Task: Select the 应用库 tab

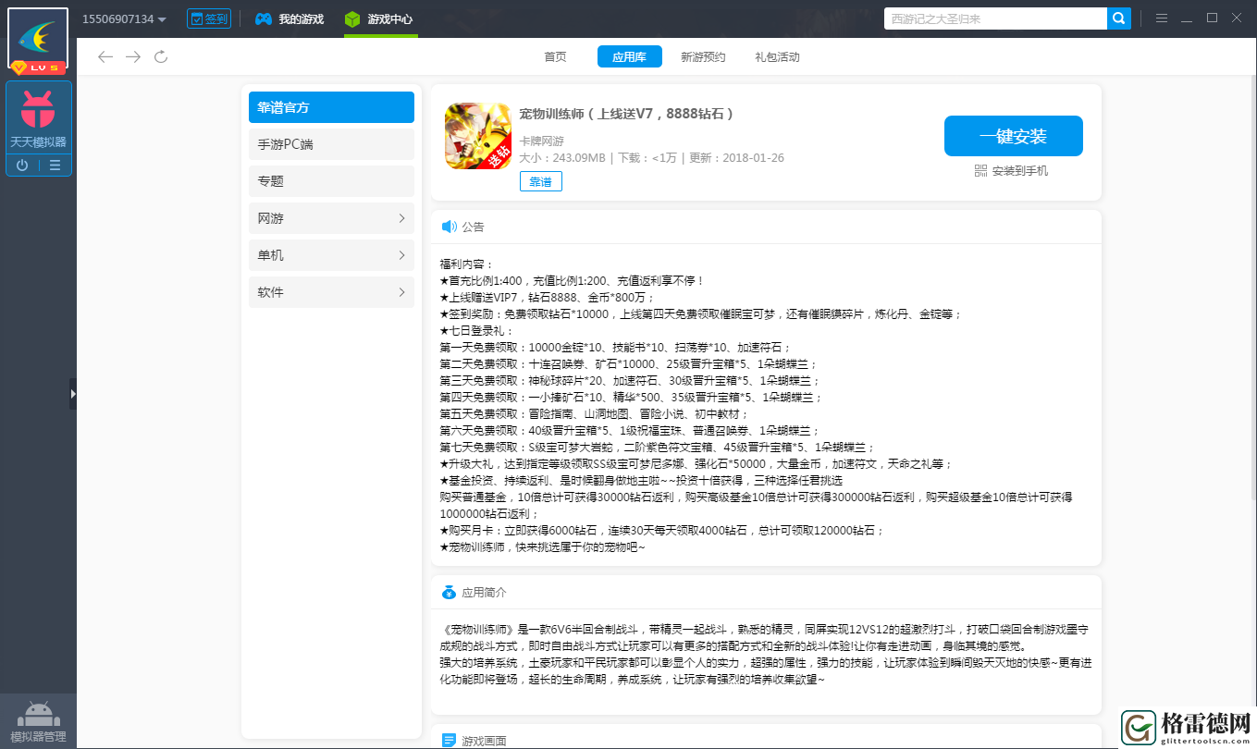Action: point(629,56)
